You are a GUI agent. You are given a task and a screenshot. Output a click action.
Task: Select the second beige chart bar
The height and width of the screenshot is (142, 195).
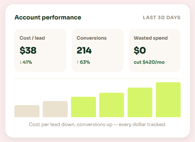tap(55, 109)
